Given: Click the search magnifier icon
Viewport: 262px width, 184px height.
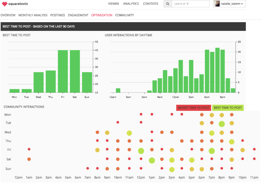Looking at the screenshot, I should tap(168, 4).
